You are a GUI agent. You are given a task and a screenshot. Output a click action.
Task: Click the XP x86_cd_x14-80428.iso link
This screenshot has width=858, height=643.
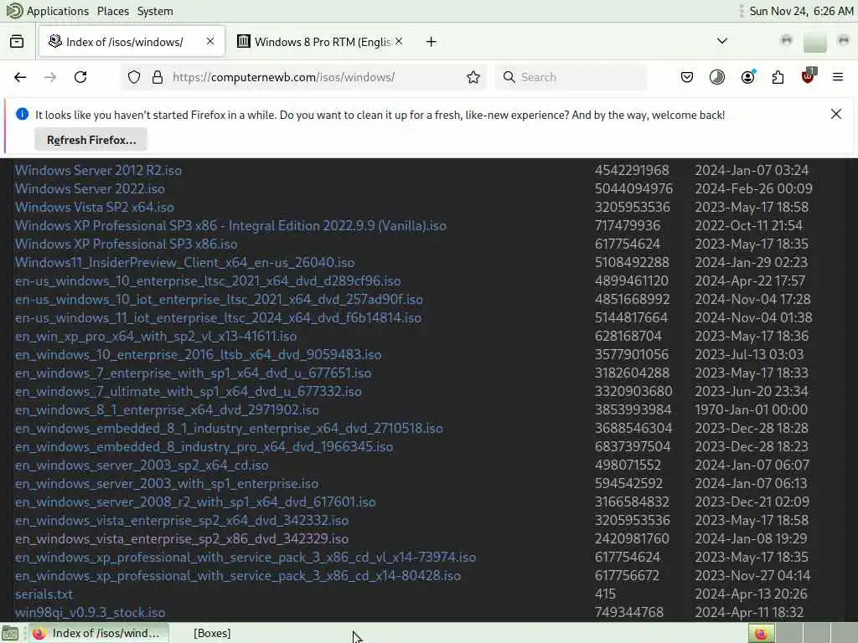[x=237, y=576]
